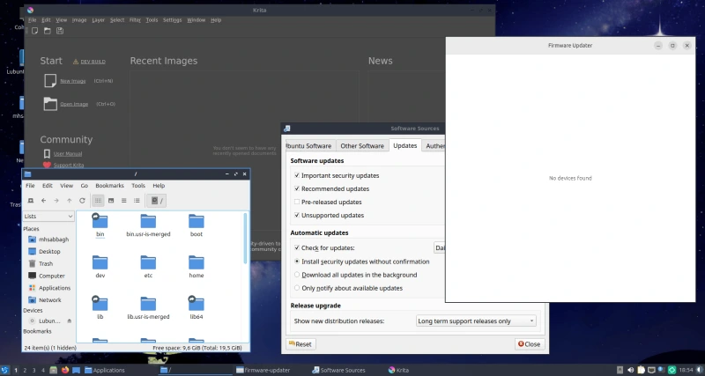Open the boot folder icon

point(196,222)
